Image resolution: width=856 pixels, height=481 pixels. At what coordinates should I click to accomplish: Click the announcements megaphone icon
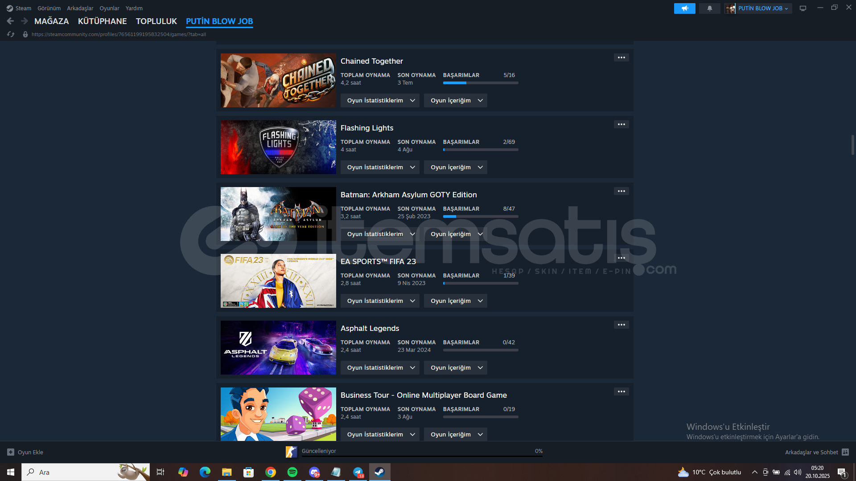684,8
